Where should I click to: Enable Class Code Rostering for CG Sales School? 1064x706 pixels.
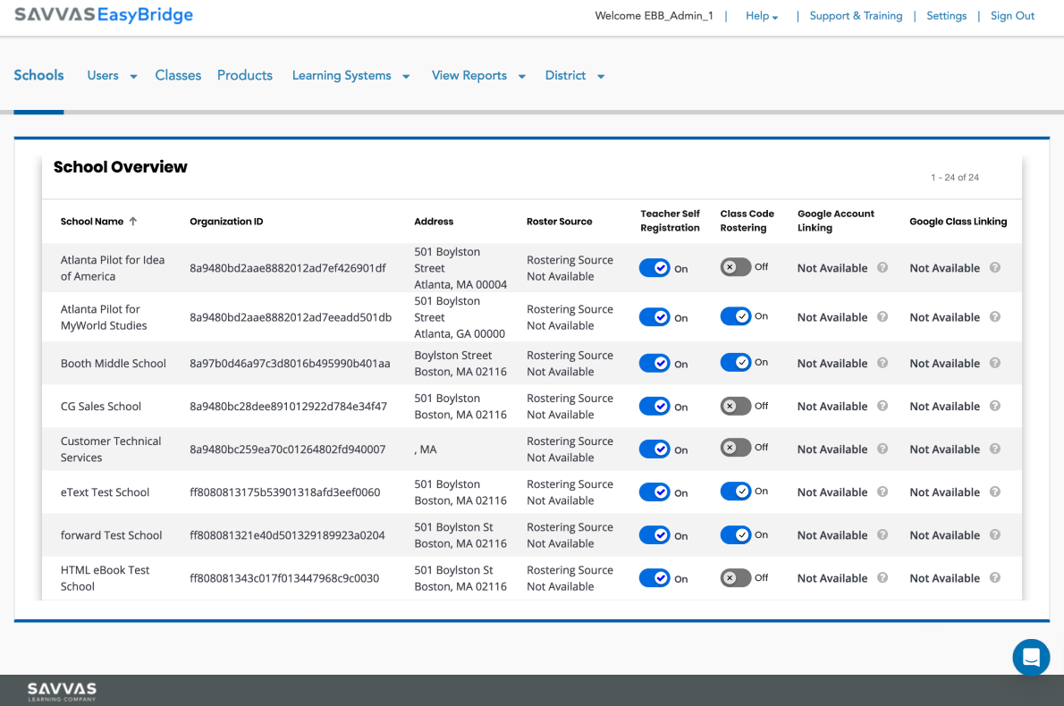coord(736,407)
